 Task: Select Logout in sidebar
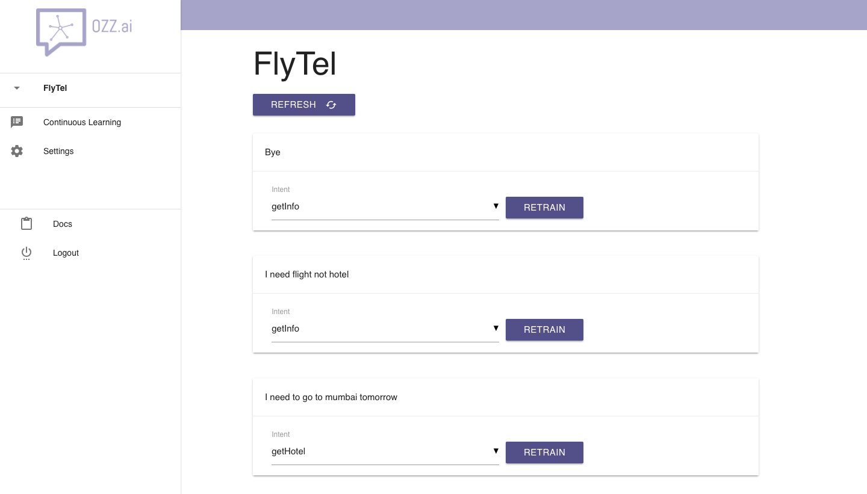point(66,253)
